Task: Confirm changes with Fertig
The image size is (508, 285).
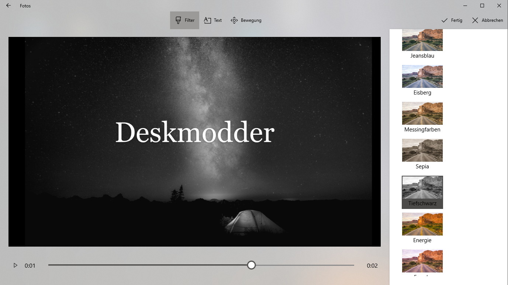Action: [x=452, y=20]
